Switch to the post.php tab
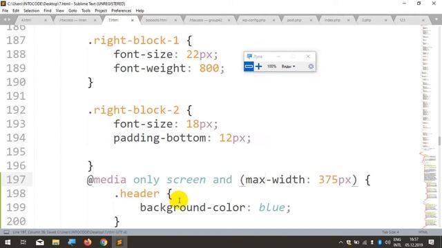442x248 pixels. pos(294,20)
